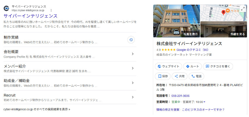Open the 助成金／補助金 sitelink
249x117 pixels.
click(x=16, y=81)
